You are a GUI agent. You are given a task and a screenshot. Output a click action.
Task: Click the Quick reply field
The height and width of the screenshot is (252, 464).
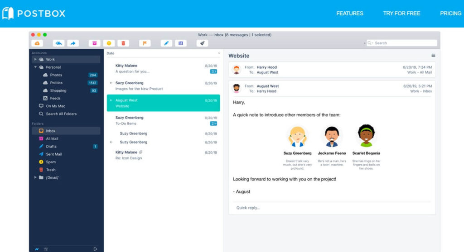332,208
